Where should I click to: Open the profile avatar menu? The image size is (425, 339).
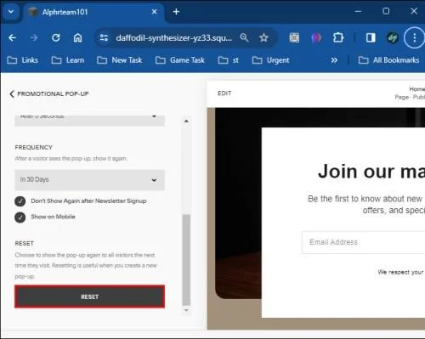coord(393,37)
